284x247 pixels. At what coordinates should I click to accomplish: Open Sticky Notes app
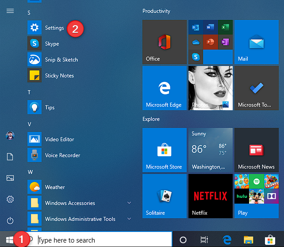click(59, 76)
